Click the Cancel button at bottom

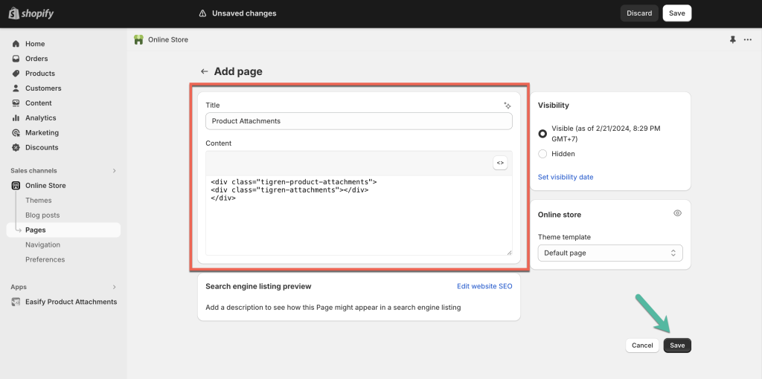[x=642, y=346]
